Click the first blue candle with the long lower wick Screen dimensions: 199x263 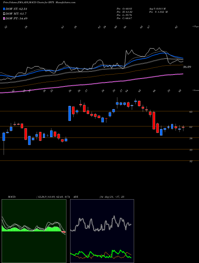click(x=4, y=137)
